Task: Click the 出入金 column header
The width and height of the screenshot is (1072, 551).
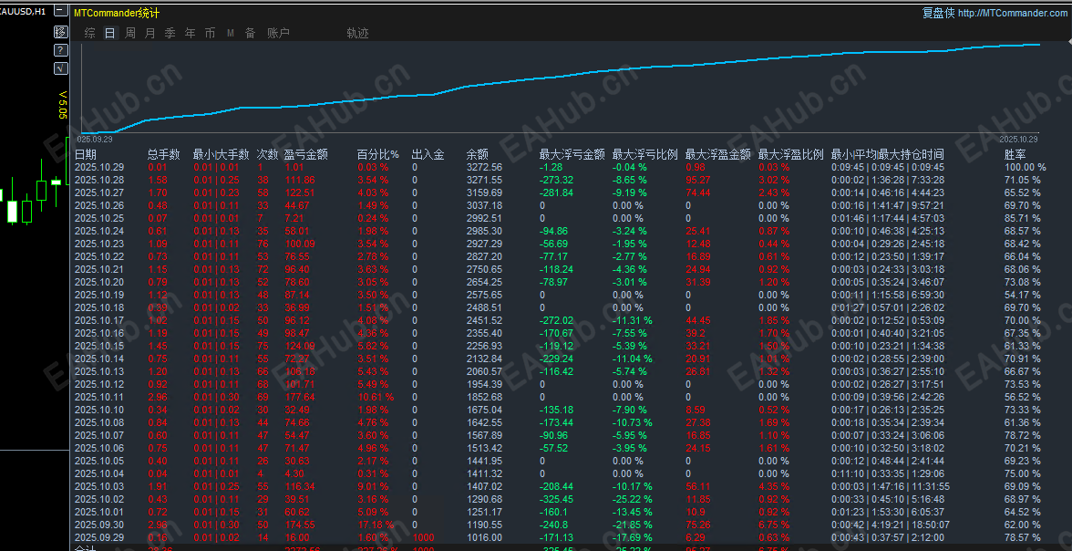Action: click(428, 155)
